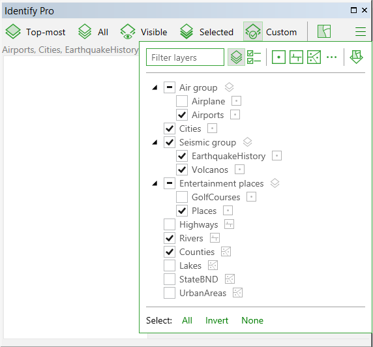Viewport: 373px width, 347px height.
Task: Choose the Selected layers mode
Action: point(207,32)
